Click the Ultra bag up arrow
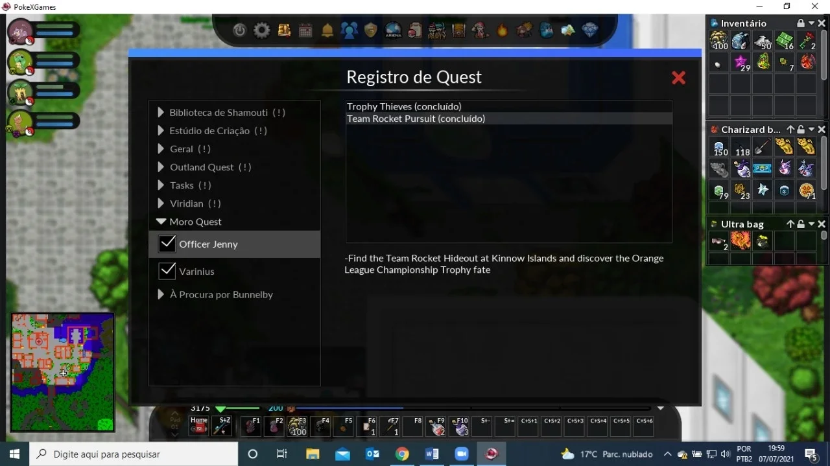The height and width of the screenshot is (466, 830). click(x=790, y=224)
